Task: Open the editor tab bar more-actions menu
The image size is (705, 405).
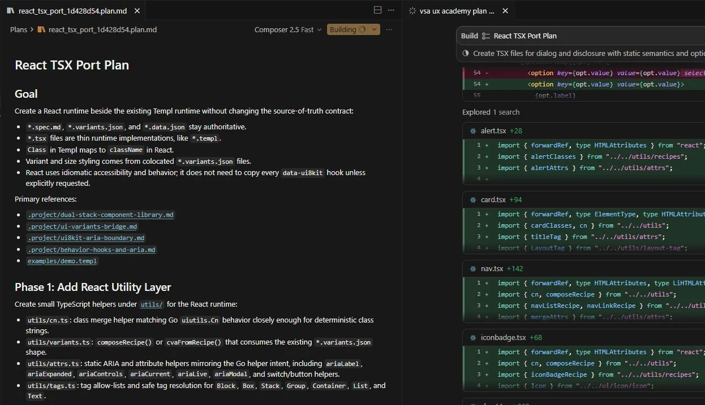Action: (391, 10)
